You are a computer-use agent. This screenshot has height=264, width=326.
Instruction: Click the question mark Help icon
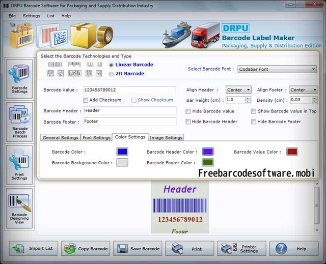point(281,248)
